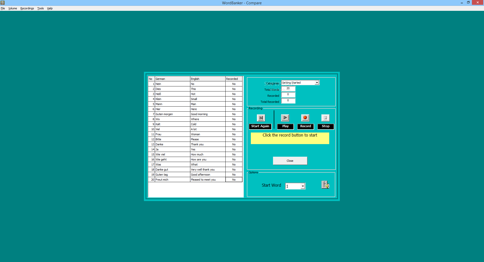The width and height of the screenshot is (484, 262).
Task: Select the German word 'Hier'
Action: tap(172, 109)
